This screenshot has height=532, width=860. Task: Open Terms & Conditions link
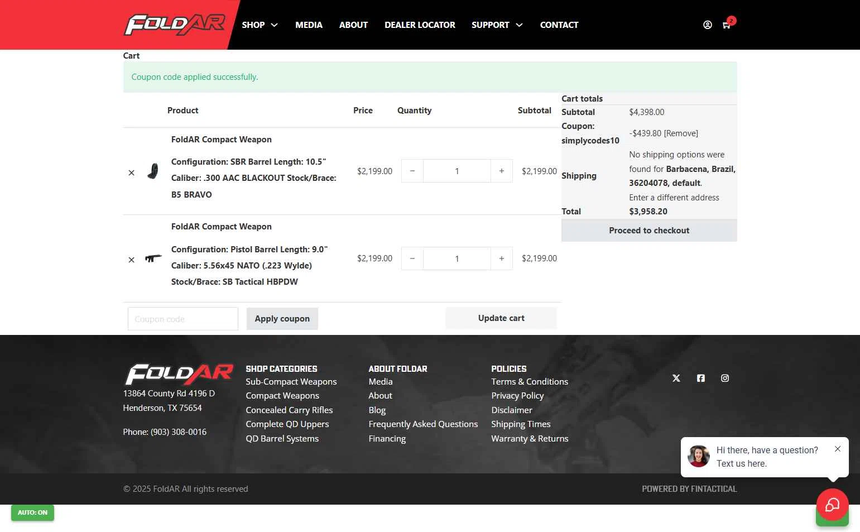tap(530, 382)
